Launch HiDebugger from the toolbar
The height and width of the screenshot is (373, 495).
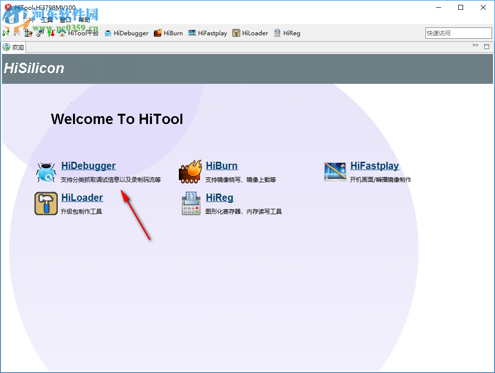pos(126,33)
